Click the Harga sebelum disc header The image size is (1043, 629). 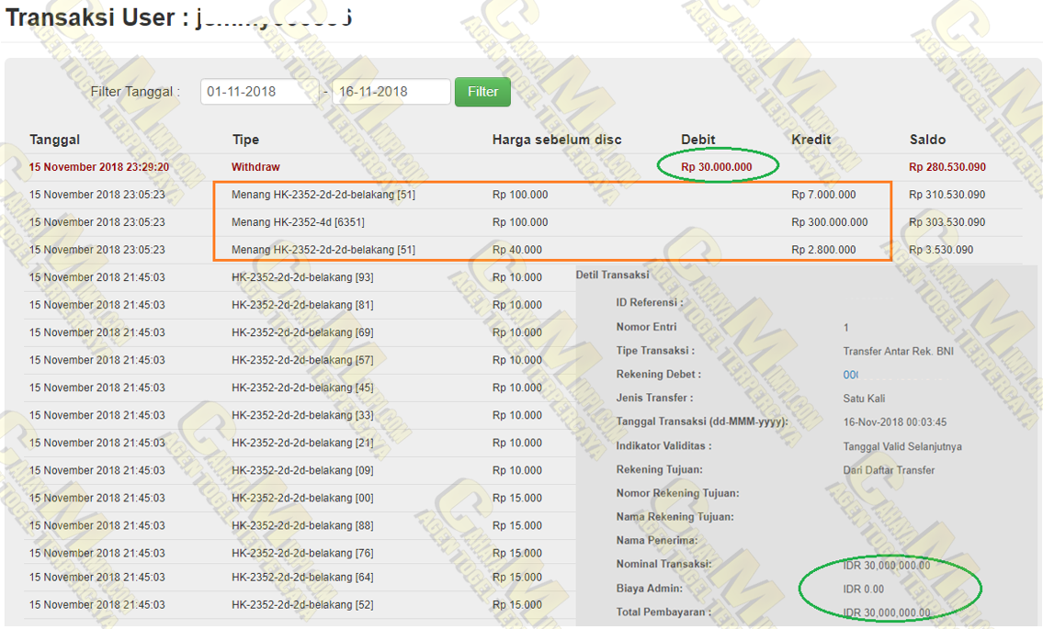coord(557,140)
